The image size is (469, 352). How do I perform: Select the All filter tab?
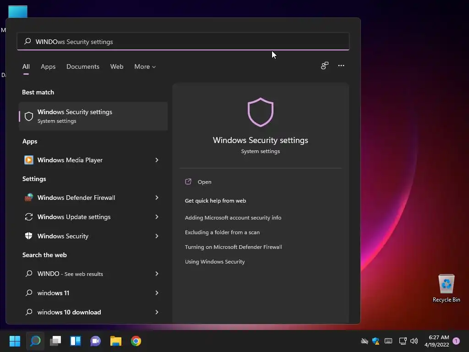tap(26, 66)
